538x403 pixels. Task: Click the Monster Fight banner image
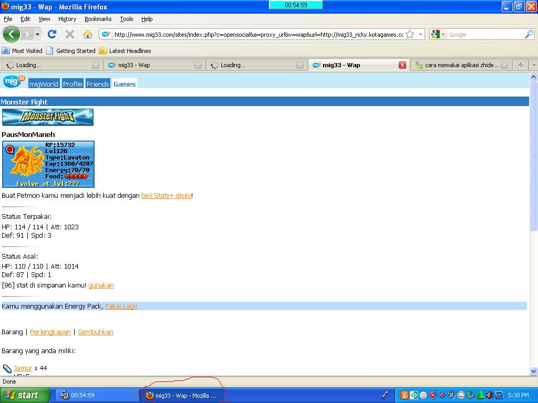click(x=48, y=117)
